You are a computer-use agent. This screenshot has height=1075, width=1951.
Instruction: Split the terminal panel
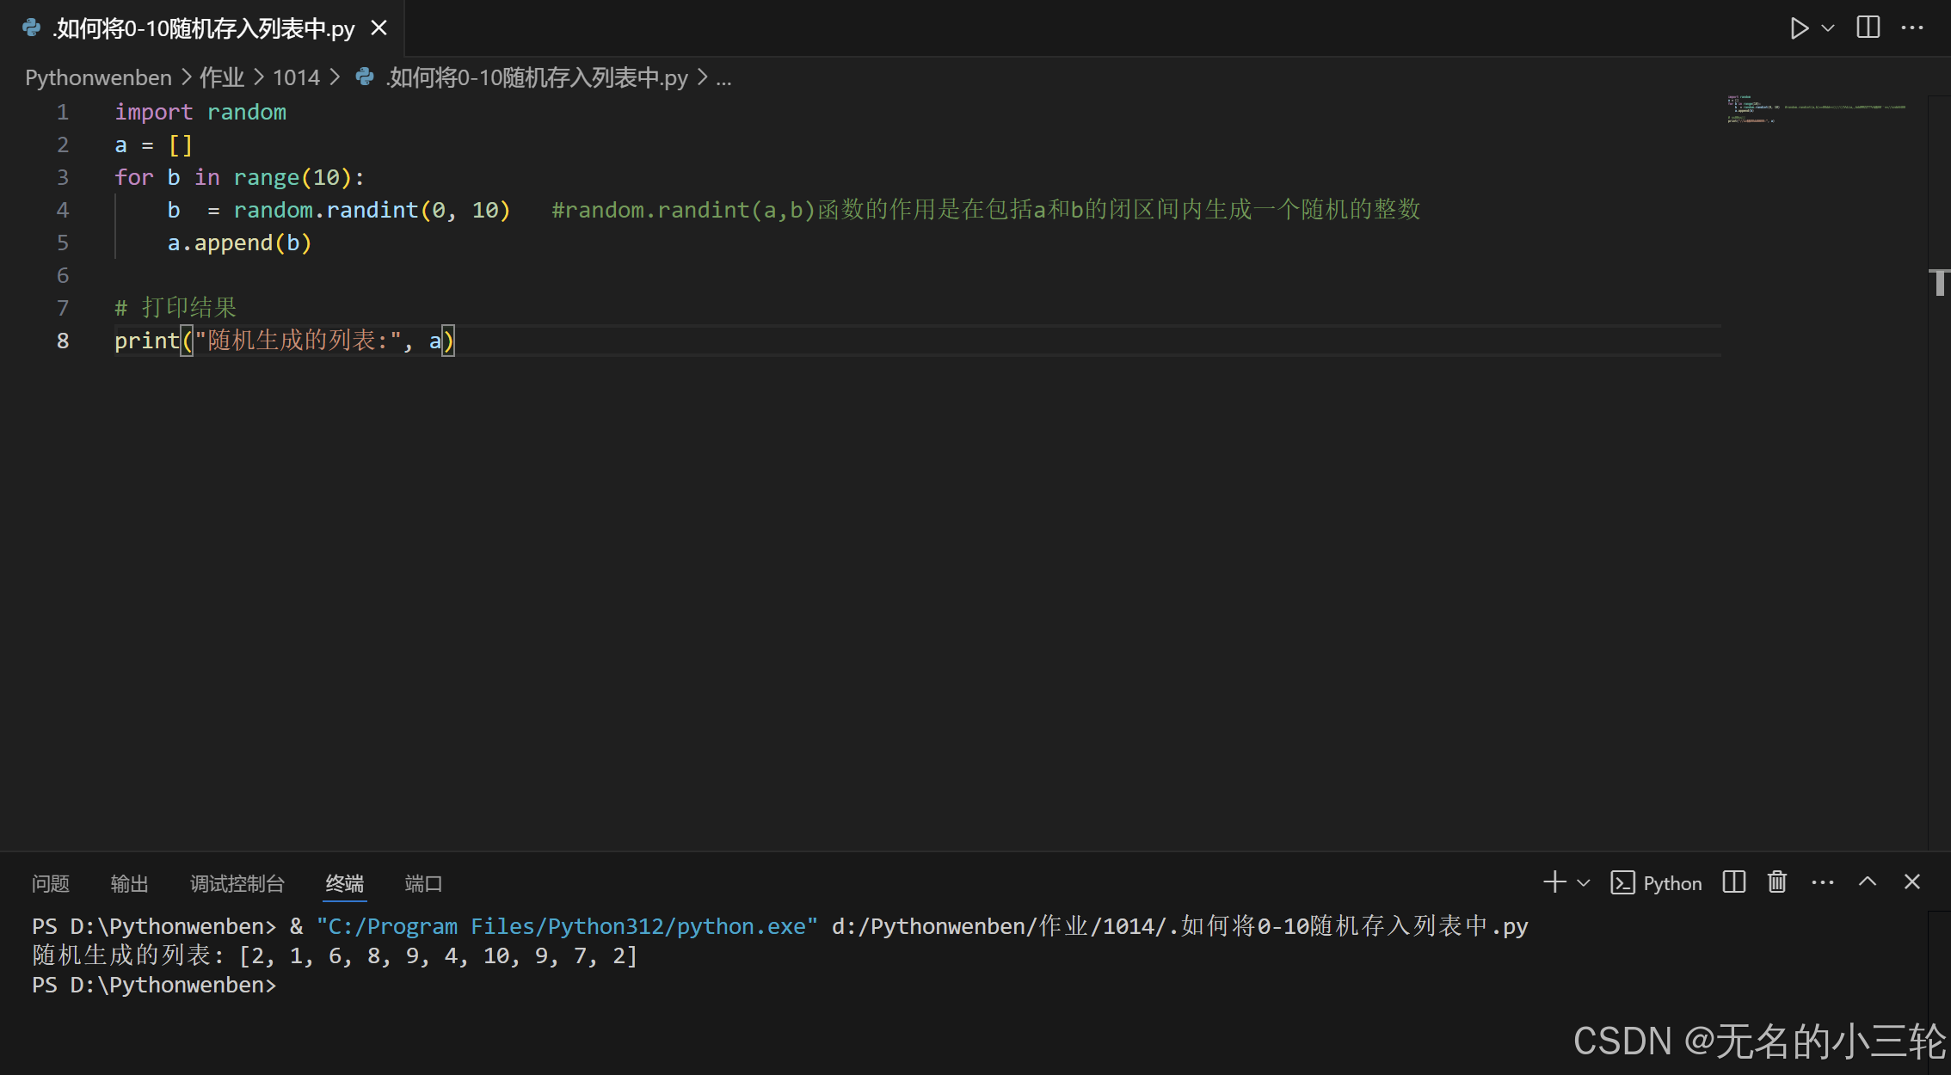(x=1733, y=882)
